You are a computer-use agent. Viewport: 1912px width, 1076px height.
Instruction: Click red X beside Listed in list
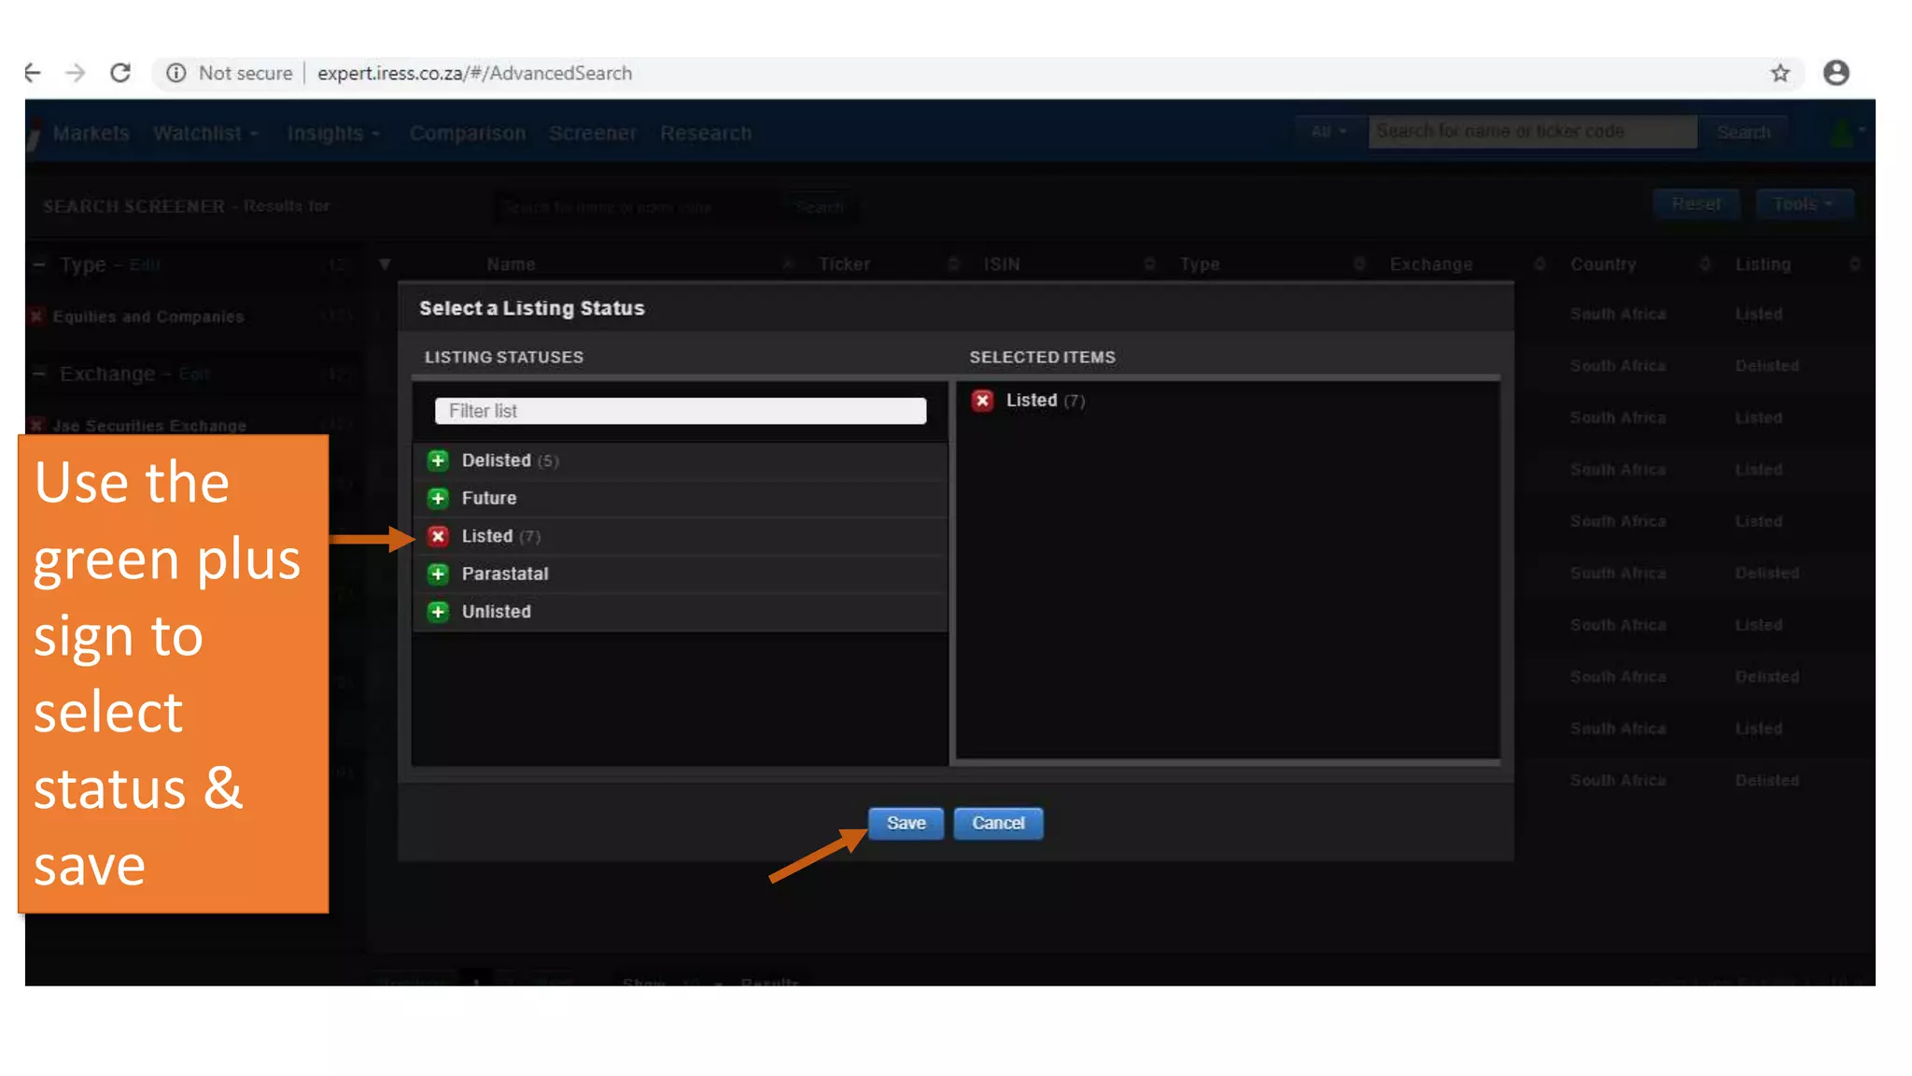pos(438,536)
